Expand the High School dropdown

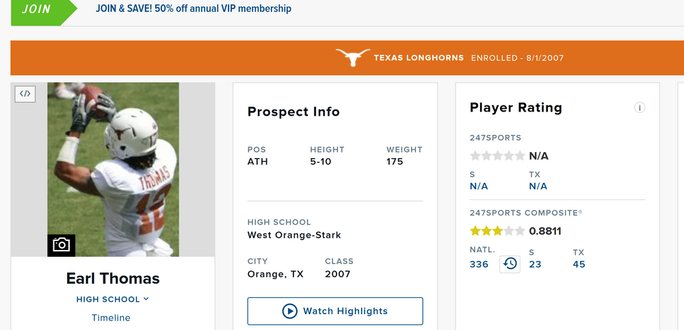[x=113, y=299]
